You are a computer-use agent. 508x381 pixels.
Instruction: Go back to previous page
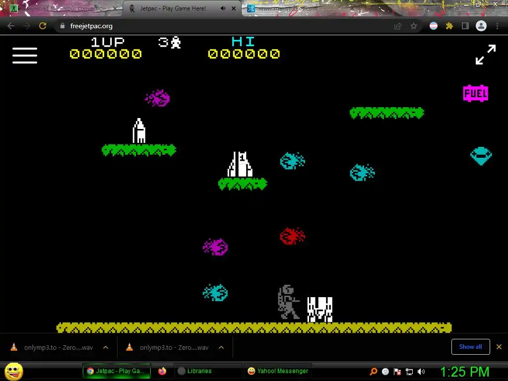pos(11,26)
